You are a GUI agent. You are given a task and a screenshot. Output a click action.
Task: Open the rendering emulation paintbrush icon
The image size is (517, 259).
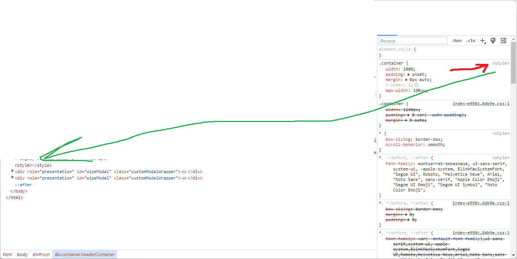point(493,41)
